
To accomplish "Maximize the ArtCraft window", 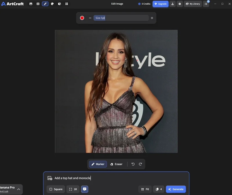I will (x=222, y=4).
